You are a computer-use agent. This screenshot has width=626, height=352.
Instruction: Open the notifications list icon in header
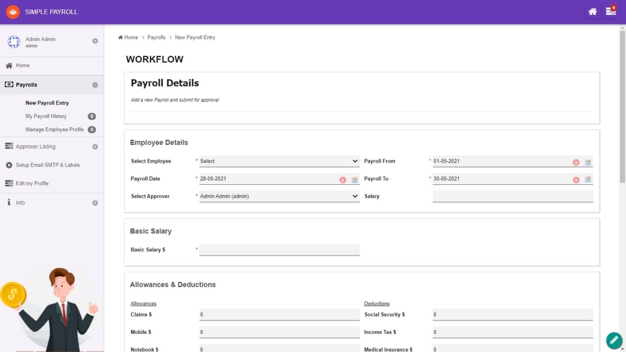click(x=611, y=11)
